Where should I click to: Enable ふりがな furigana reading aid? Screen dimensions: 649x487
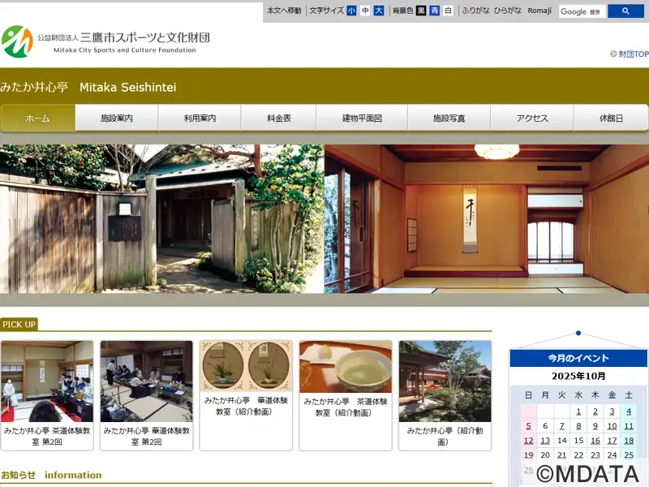coord(475,11)
